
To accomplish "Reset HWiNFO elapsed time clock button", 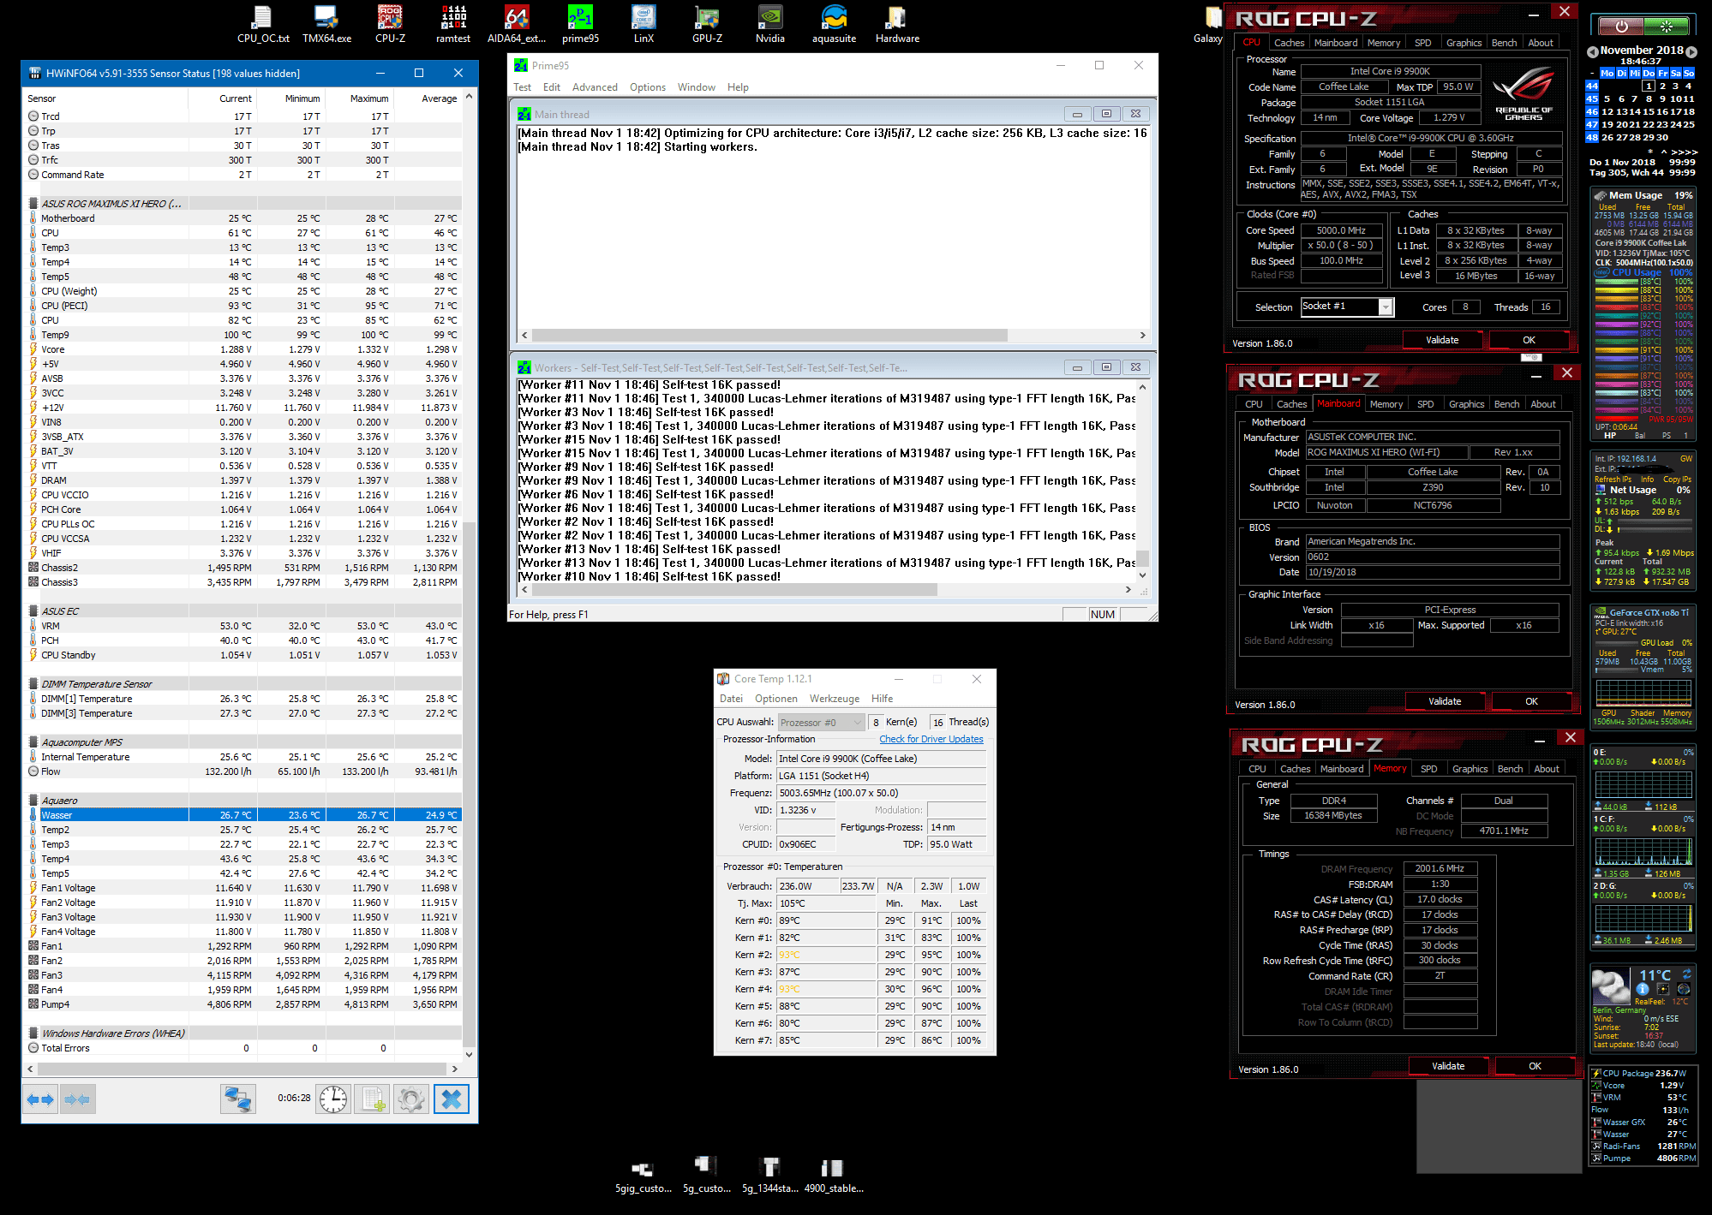I will pos(333,1099).
